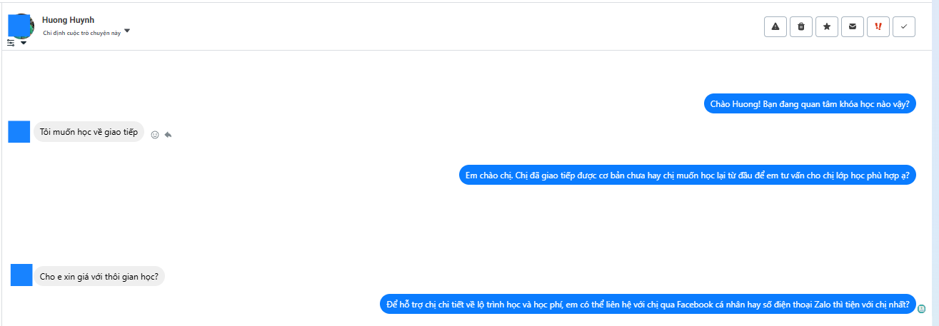Click the 'Chào Huong!' greeting message bubble
Image resolution: width=939 pixels, height=326 pixels.
[810, 104]
